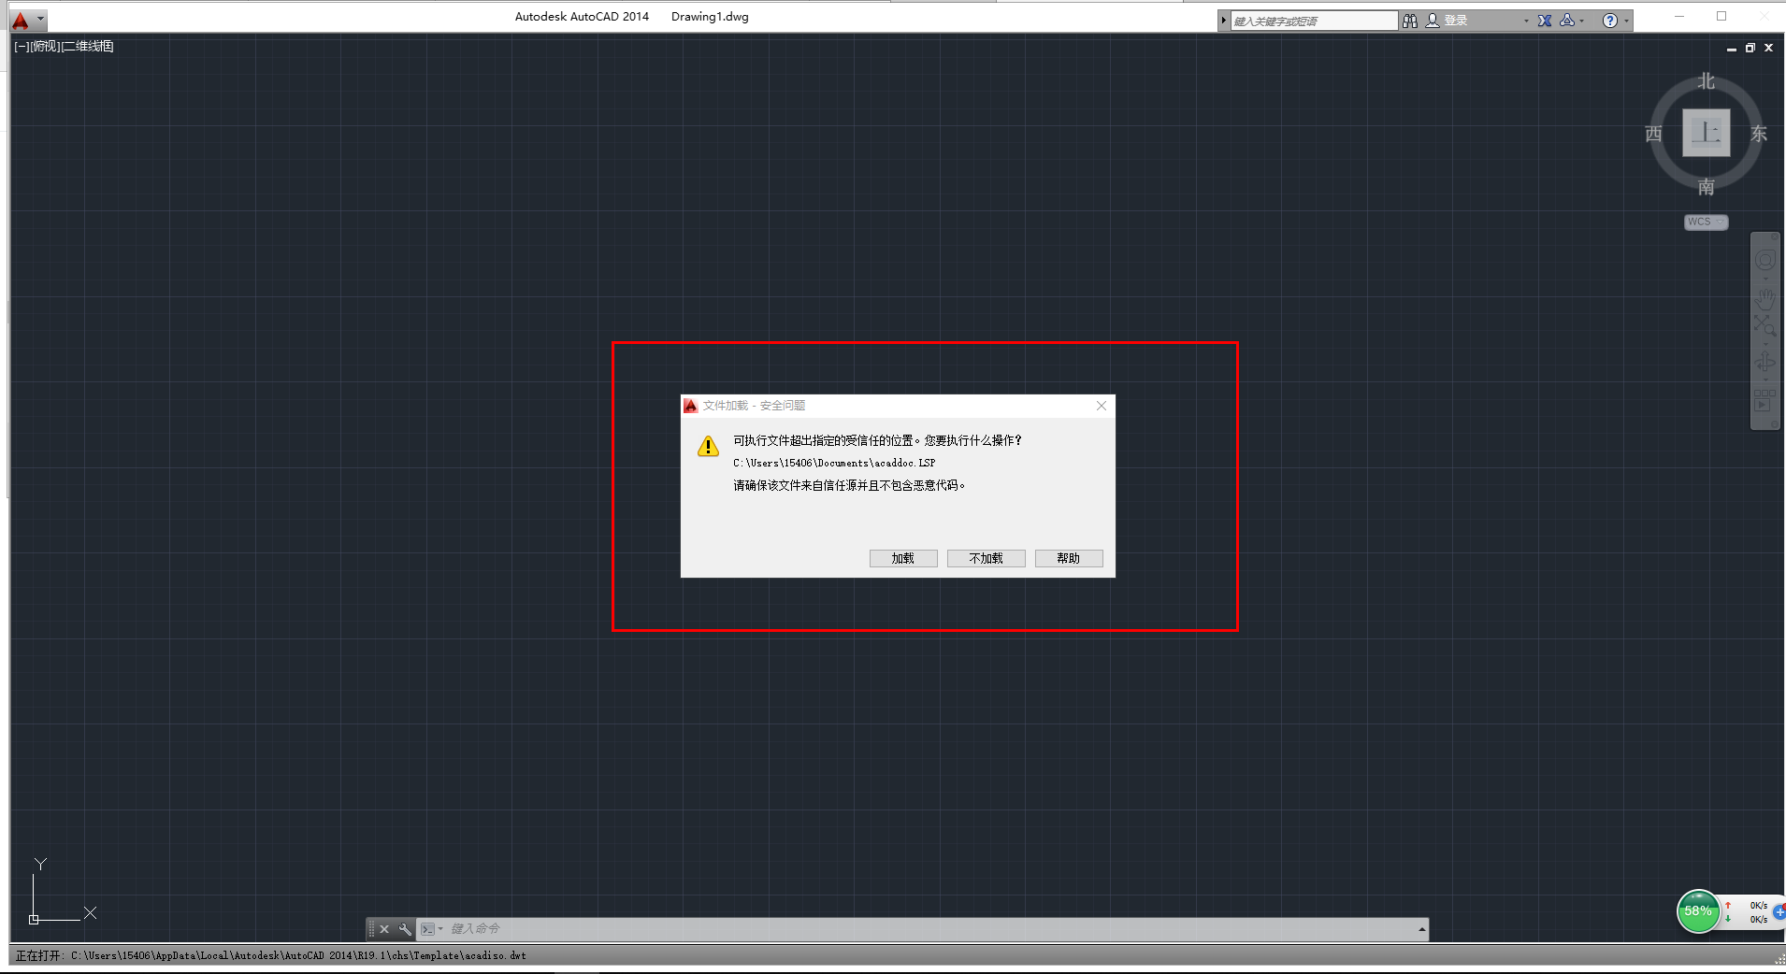1786x974 pixels.
Task: Click the green 58% memory widget
Action: [1698, 911]
